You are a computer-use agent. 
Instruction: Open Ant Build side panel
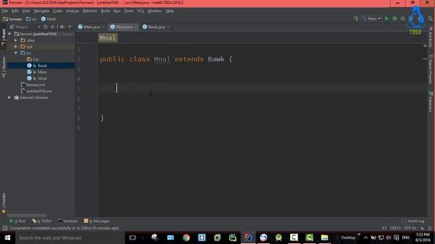click(430, 37)
